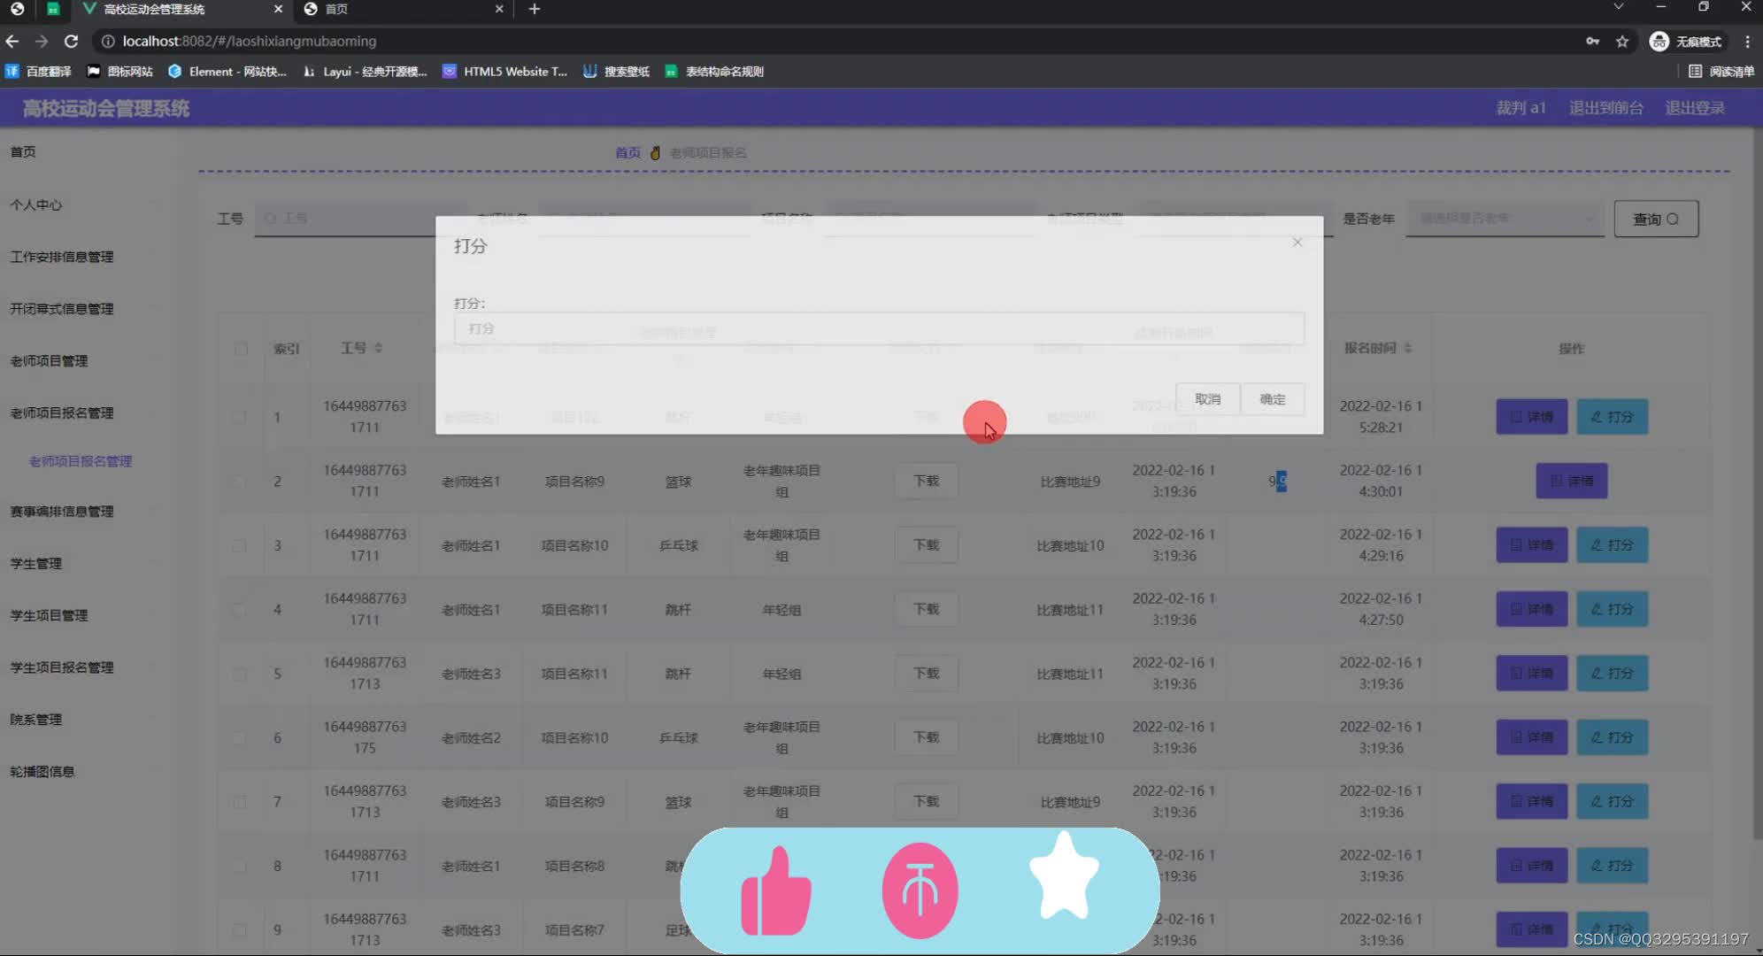Click 详情 button in row 1
Viewport: 1763px width, 956px height.
(1531, 417)
